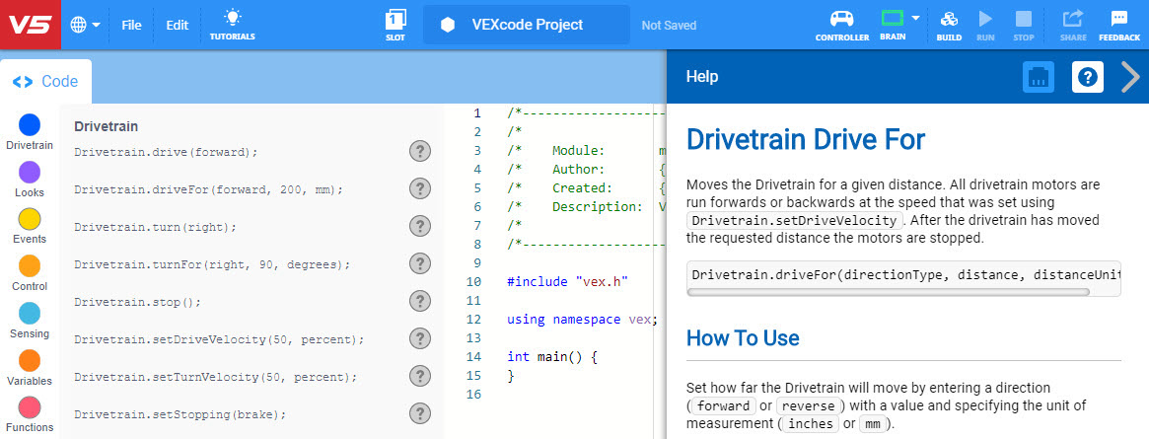Screen dimensions: 1149x439
Task: Select the Code tab
Action: [45, 82]
